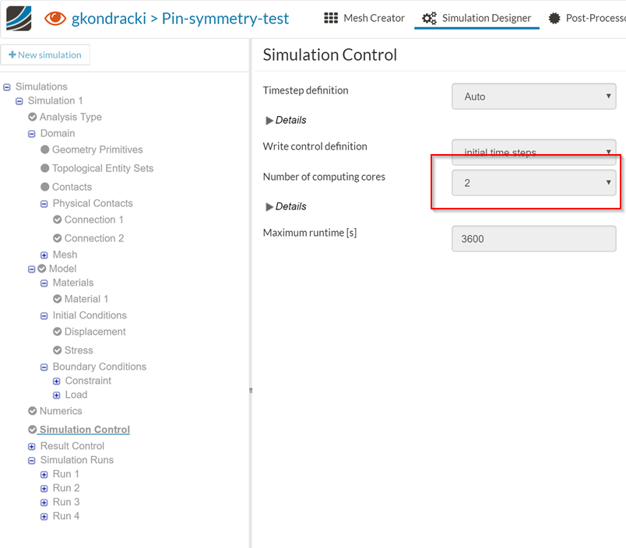Click the Simulation Designer gears icon

(429, 18)
